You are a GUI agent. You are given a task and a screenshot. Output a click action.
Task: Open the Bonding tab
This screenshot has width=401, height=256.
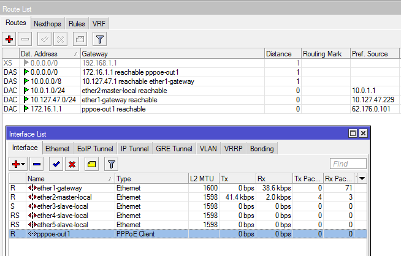(262, 149)
